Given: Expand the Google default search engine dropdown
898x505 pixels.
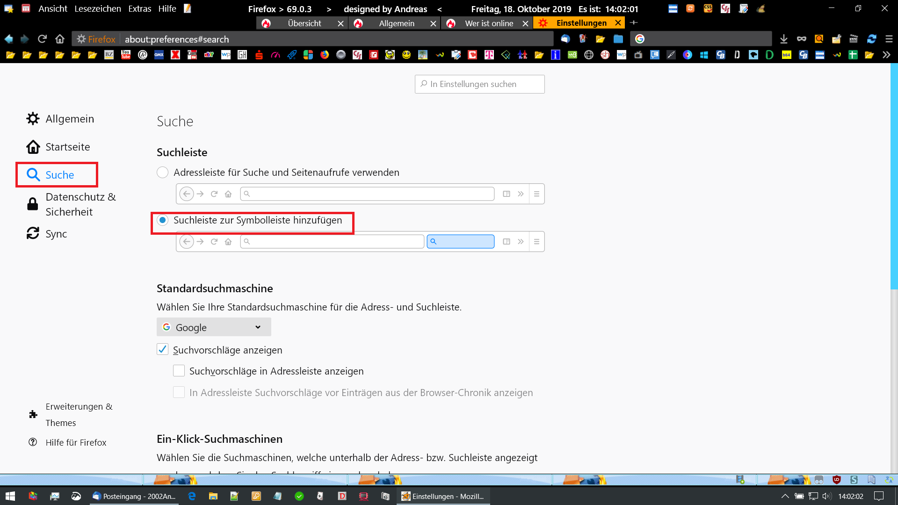Looking at the screenshot, I should (214, 327).
